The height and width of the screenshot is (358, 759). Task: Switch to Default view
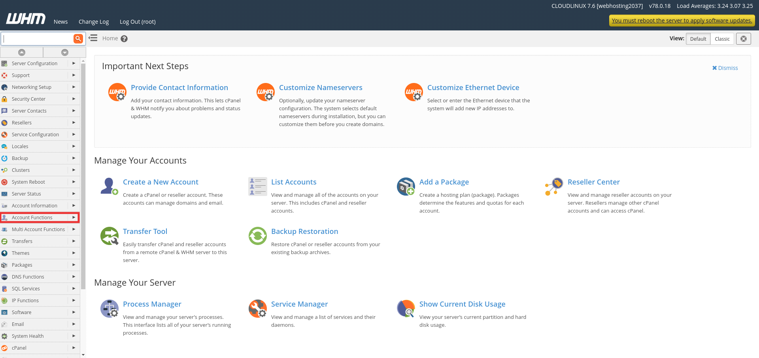click(698, 39)
